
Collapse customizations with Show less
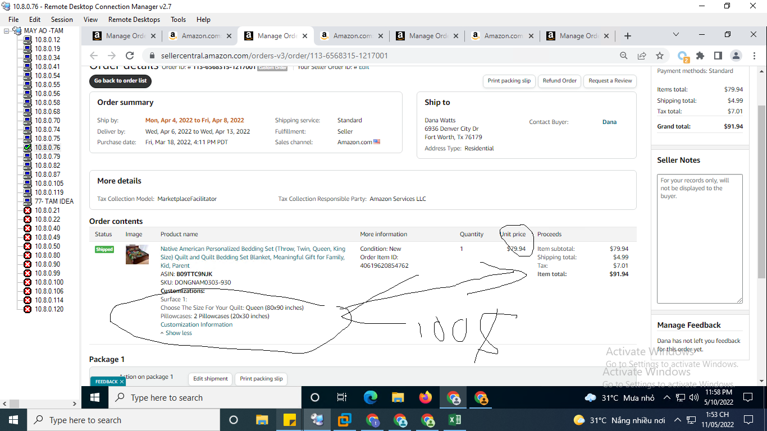[176, 333]
